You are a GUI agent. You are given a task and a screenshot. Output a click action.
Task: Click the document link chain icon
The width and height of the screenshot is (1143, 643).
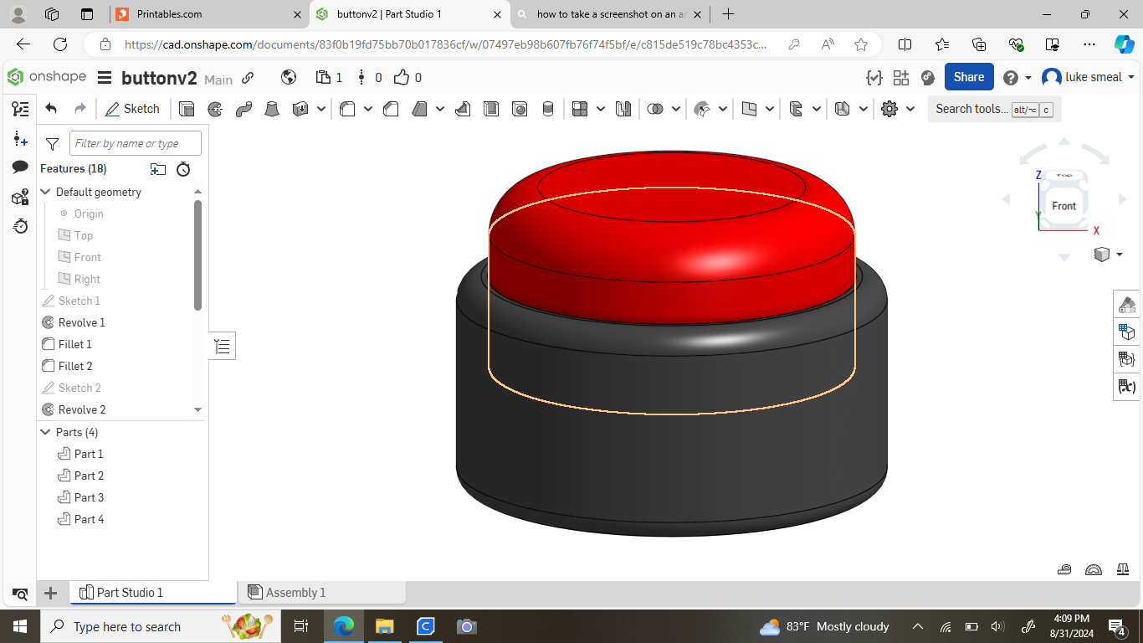click(x=248, y=78)
